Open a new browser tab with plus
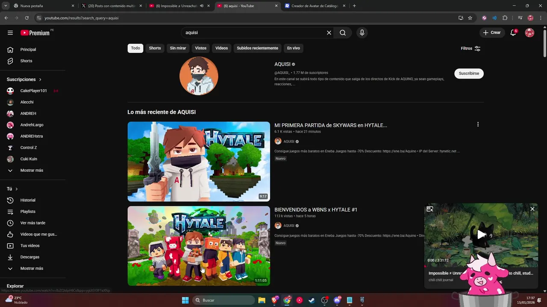Viewport: 547px width, 307px height. click(354, 6)
